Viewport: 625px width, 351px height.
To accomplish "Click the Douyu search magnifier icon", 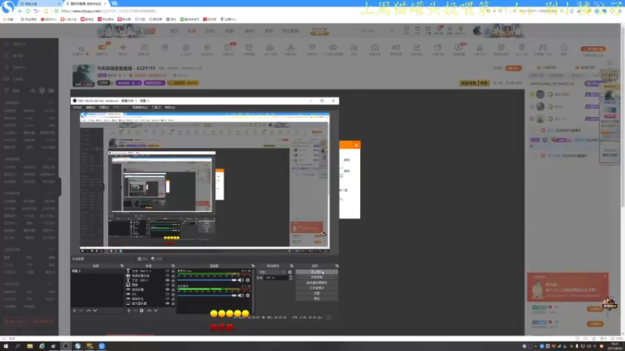I will pos(392,30).
